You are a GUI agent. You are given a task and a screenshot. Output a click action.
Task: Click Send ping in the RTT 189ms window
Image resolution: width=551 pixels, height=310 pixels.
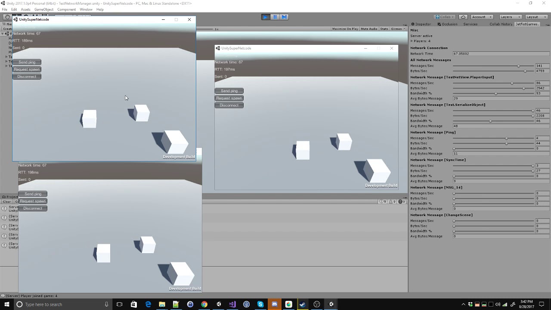pyautogui.click(x=27, y=62)
